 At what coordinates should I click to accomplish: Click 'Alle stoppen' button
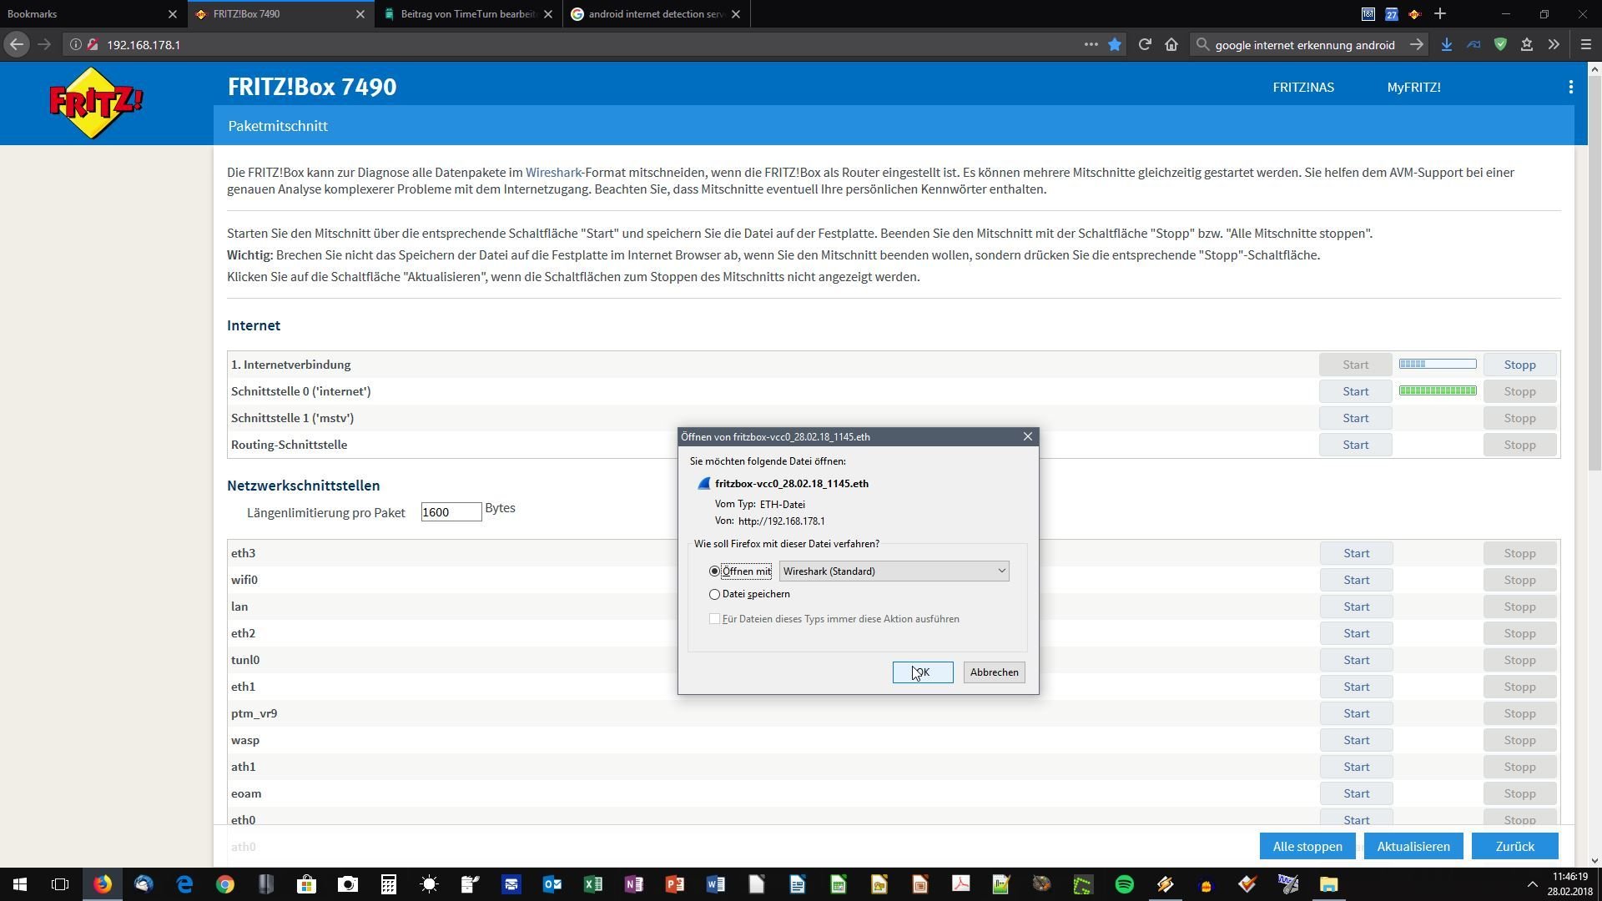pyautogui.click(x=1307, y=846)
